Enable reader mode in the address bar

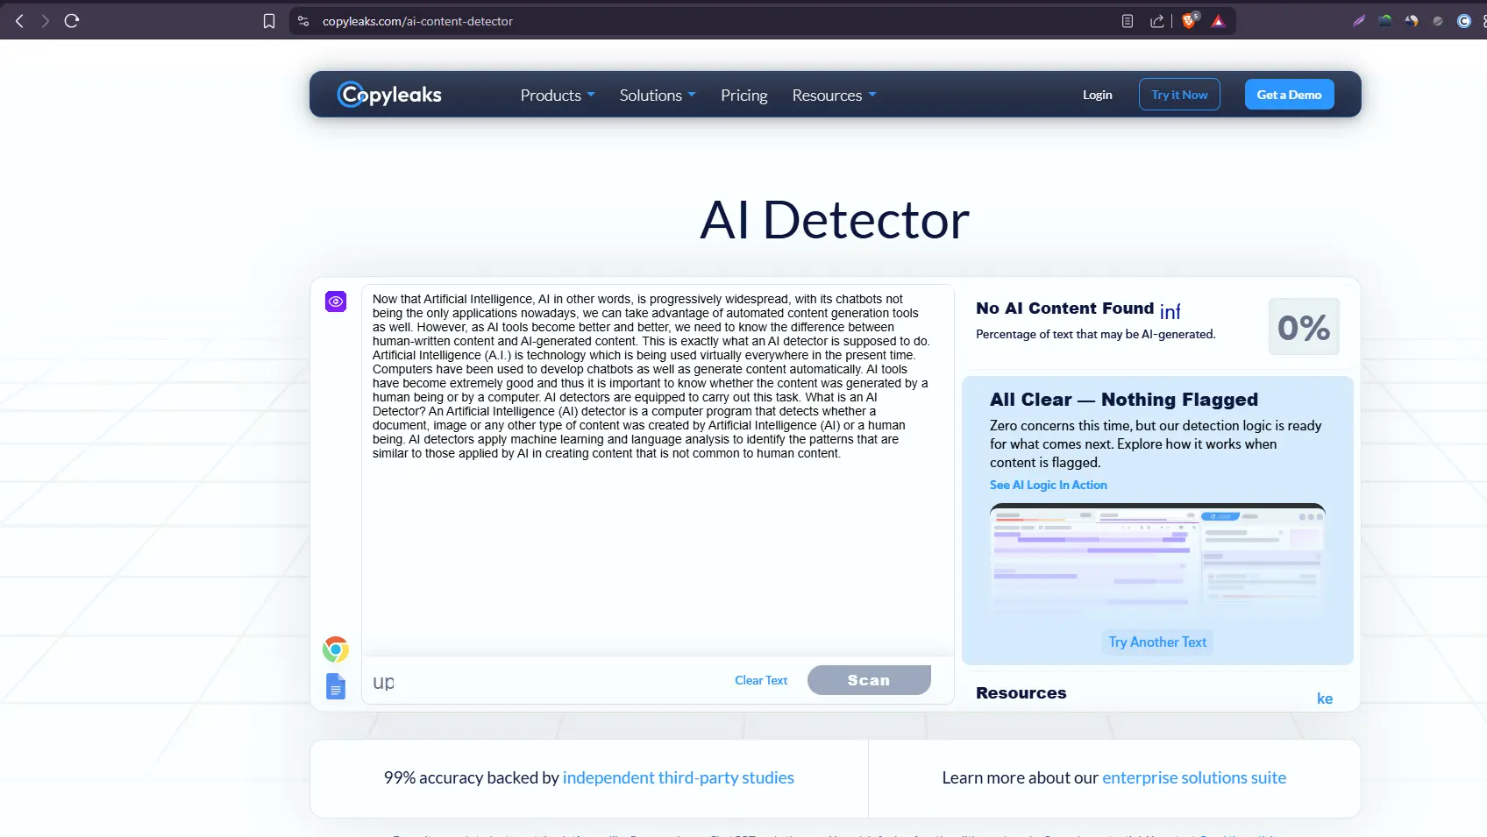pos(1125,20)
